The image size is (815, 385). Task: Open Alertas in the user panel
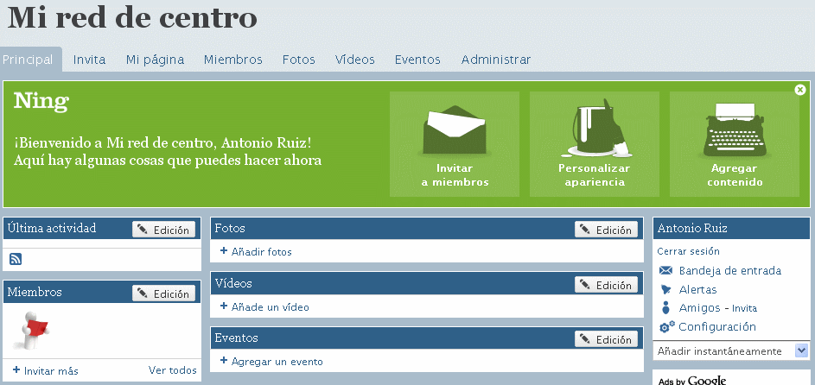click(x=697, y=290)
